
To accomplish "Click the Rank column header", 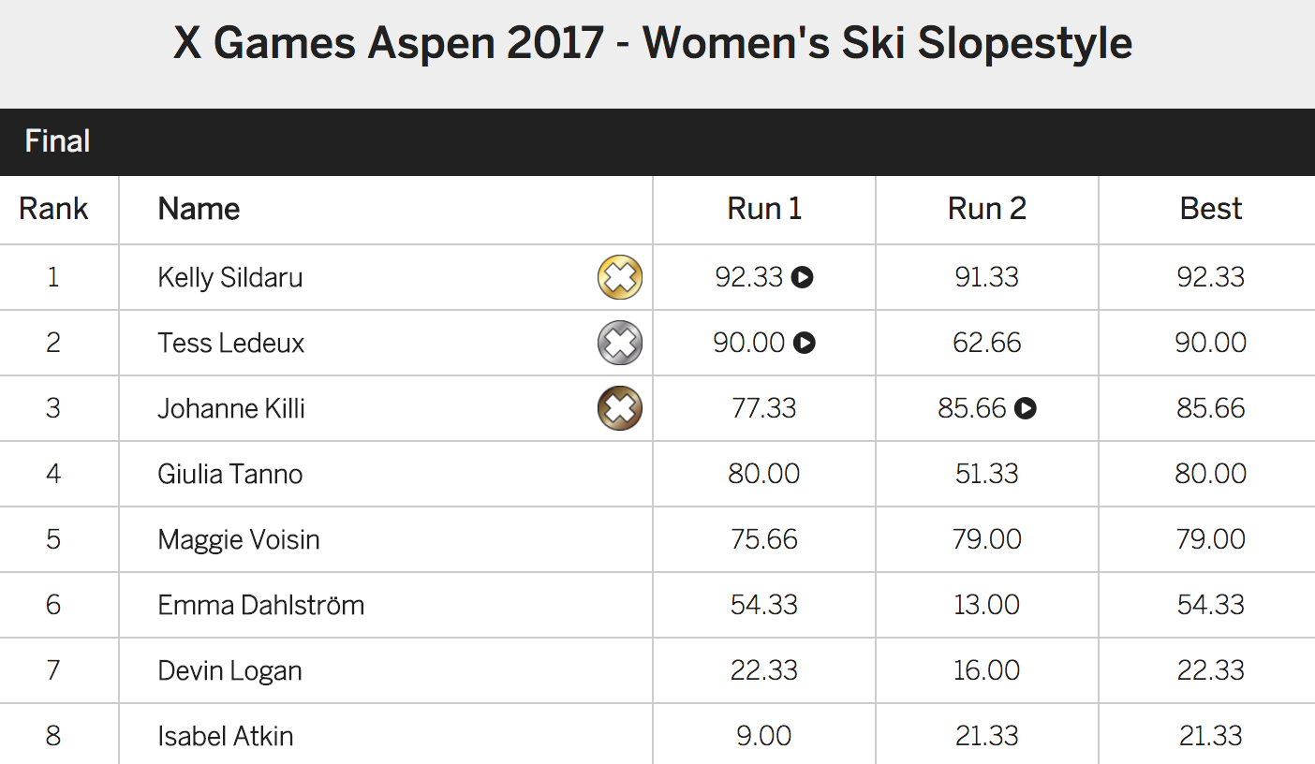I will coord(53,209).
